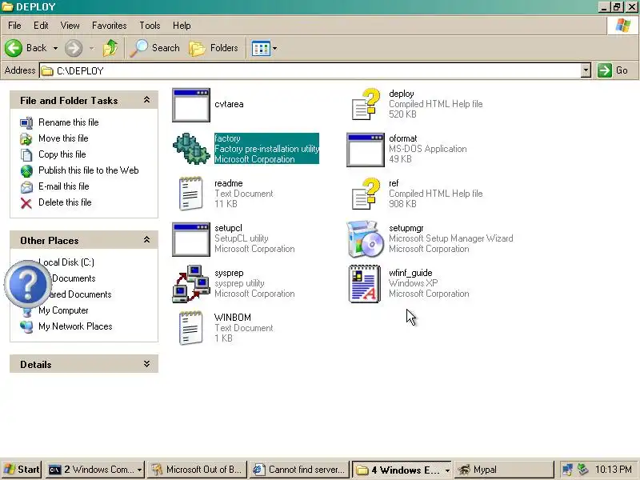Viewport: 640px width, 480px height.
Task: Select the factory gears icon
Action: coord(191,149)
